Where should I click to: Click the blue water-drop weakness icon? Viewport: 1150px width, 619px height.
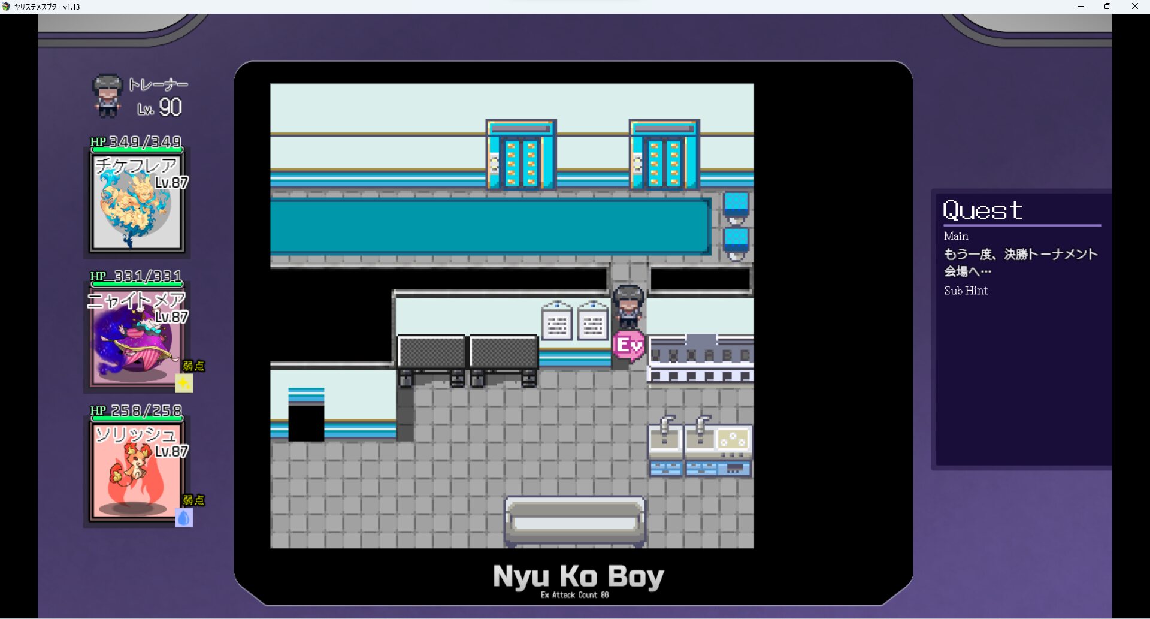(x=184, y=518)
